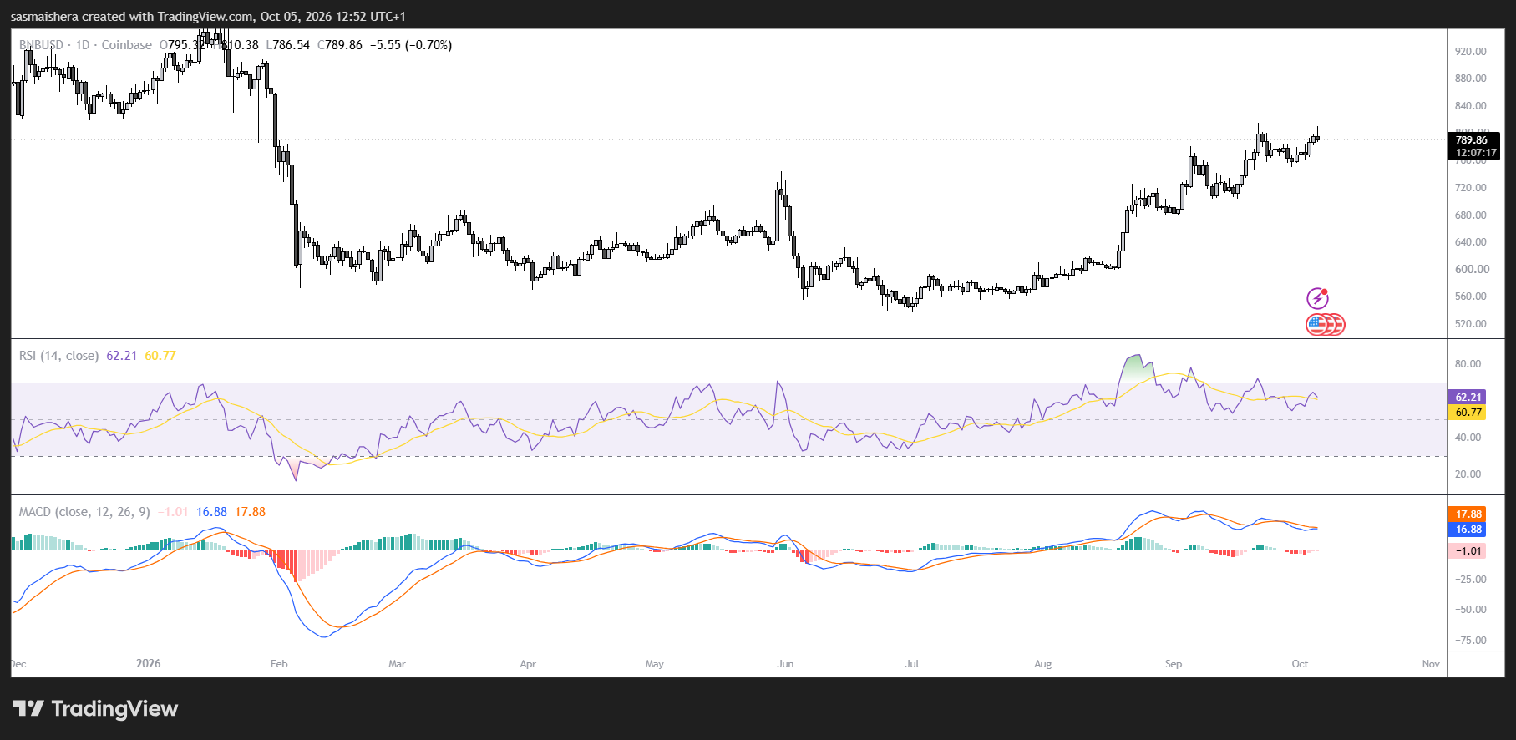Click the 600.00 price axis label
The height and width of the screenshot is (740, 1516).
pyautogui.click(x=1472, y=270)
